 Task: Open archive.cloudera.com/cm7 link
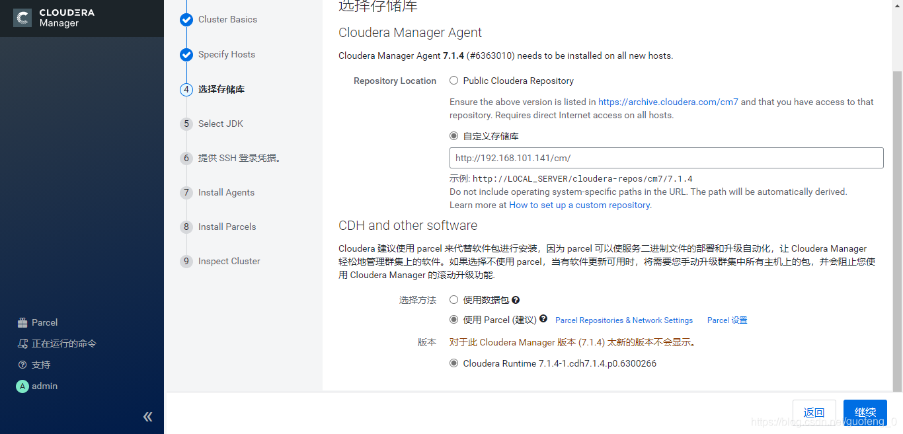pos(668,102)
